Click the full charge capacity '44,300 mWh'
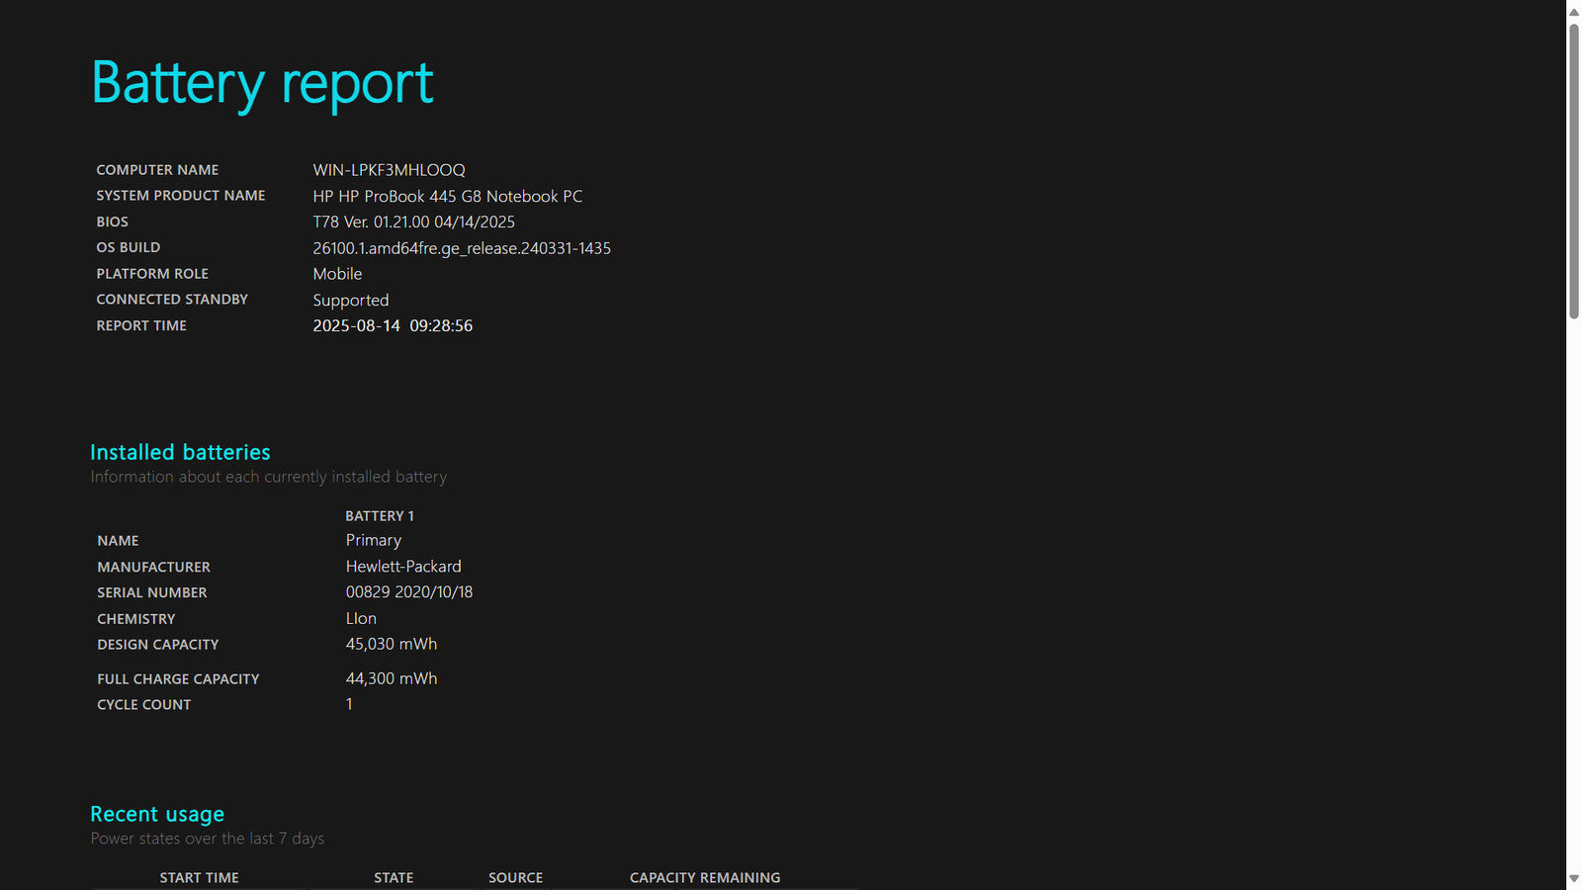1582x890 pixels. click(x=392, y=678)
